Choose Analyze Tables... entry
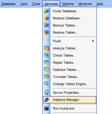This screenshot has width=112, height=114. click(70, 48)
